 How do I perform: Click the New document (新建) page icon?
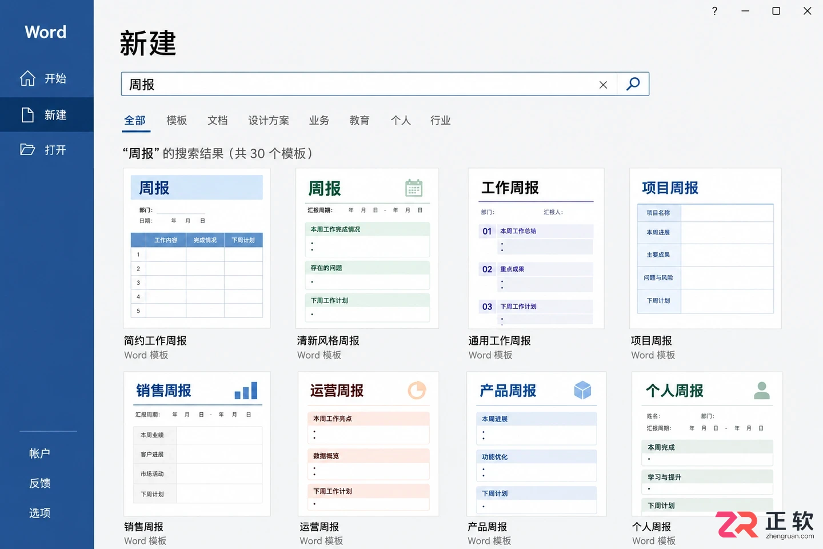coord(27,115)
